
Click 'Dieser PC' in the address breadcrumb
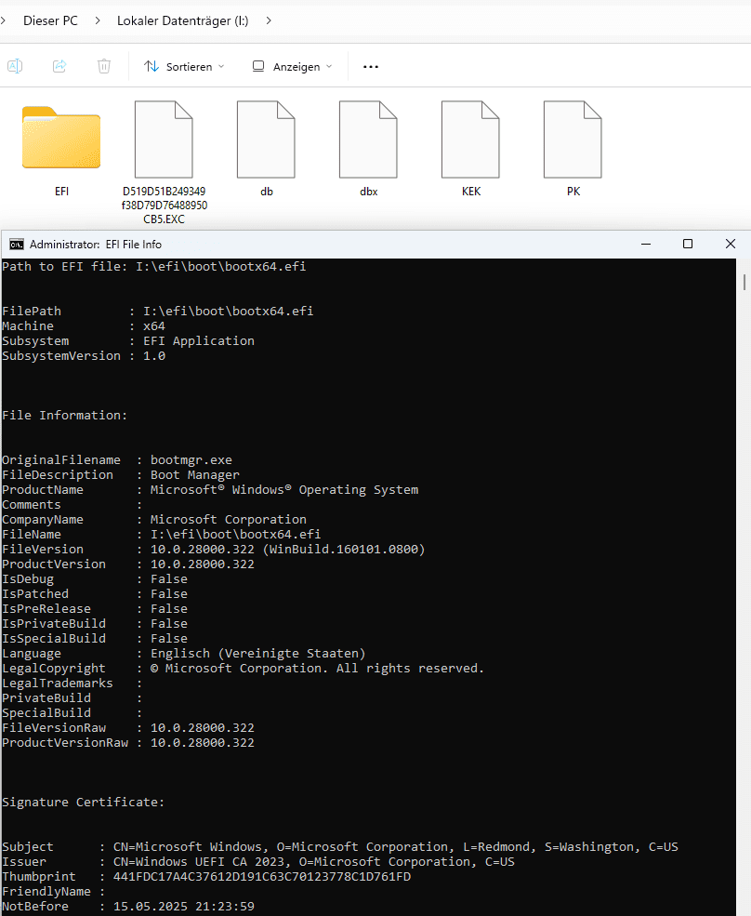[50, 20]
